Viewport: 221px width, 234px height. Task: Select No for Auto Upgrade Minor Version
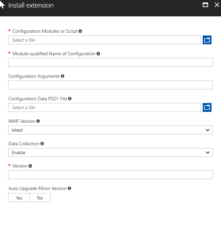pyautogui.click(x=40, y=198)
